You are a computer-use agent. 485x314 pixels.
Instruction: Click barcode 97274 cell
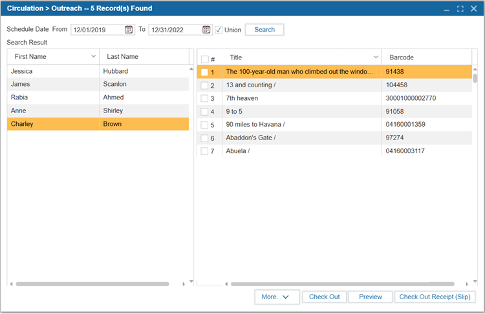[427, 138]
